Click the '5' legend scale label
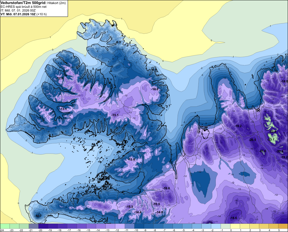 [279, 230]
